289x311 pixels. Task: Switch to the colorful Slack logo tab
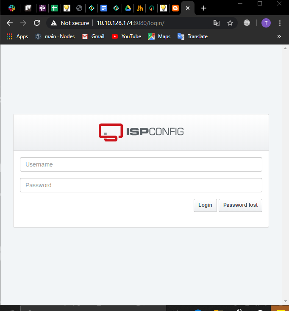12,8
